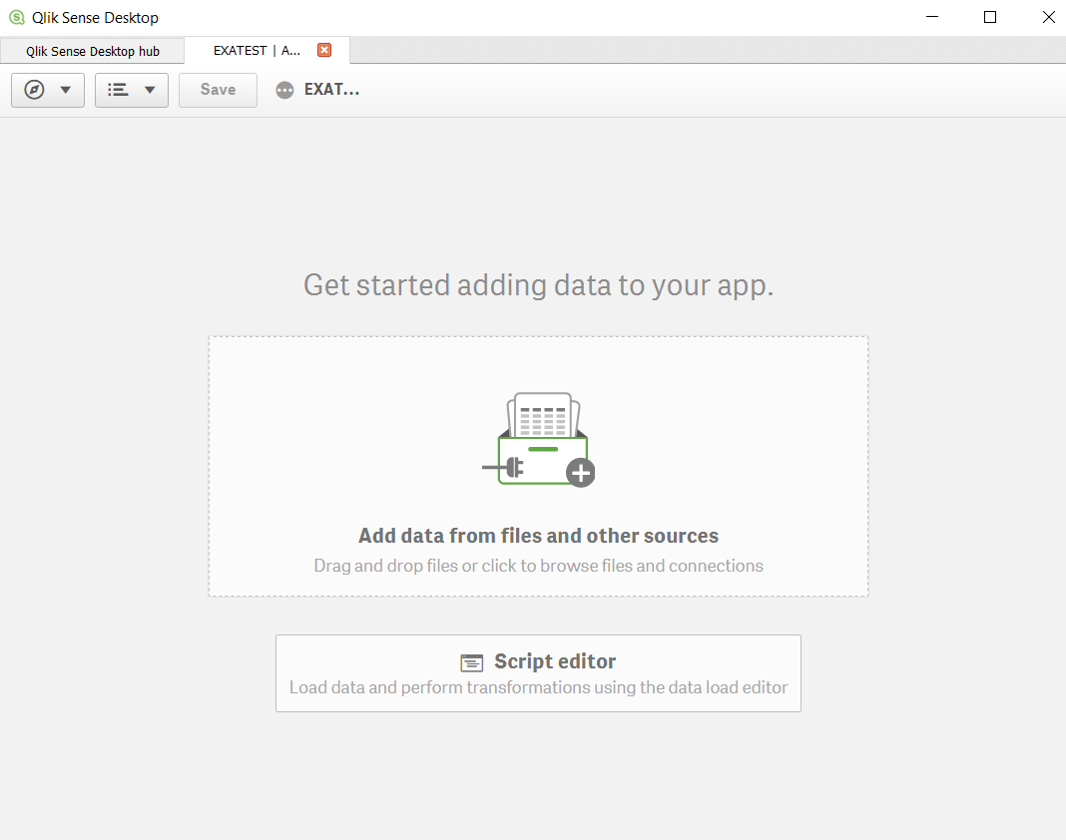The width and height of the screenshot is (1066, 840).
Task: Click the plus badge on the data icon
Action: pos(581,473)
